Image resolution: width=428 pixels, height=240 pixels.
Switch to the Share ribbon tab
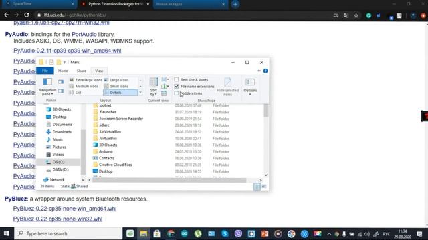pyautogui.click(x=82, y=71)
